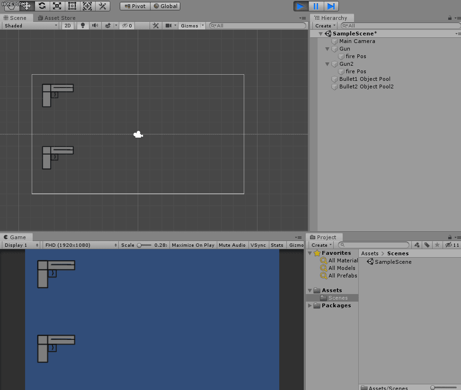Select the Move tool in toolbar

(x=27, y=6)
